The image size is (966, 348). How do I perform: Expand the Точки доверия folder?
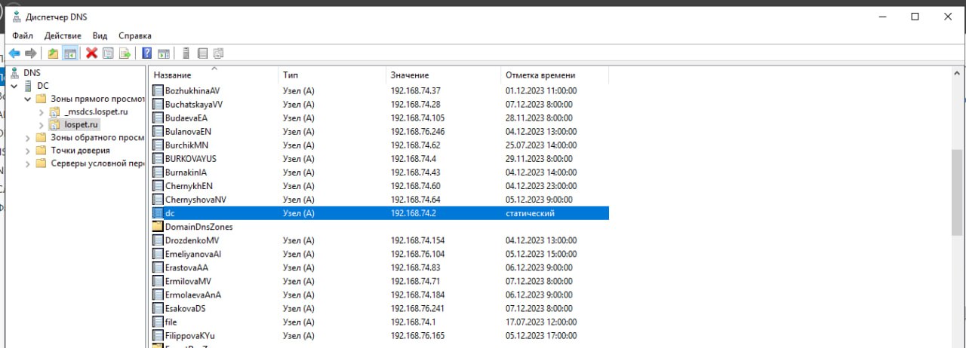[29, 150]
